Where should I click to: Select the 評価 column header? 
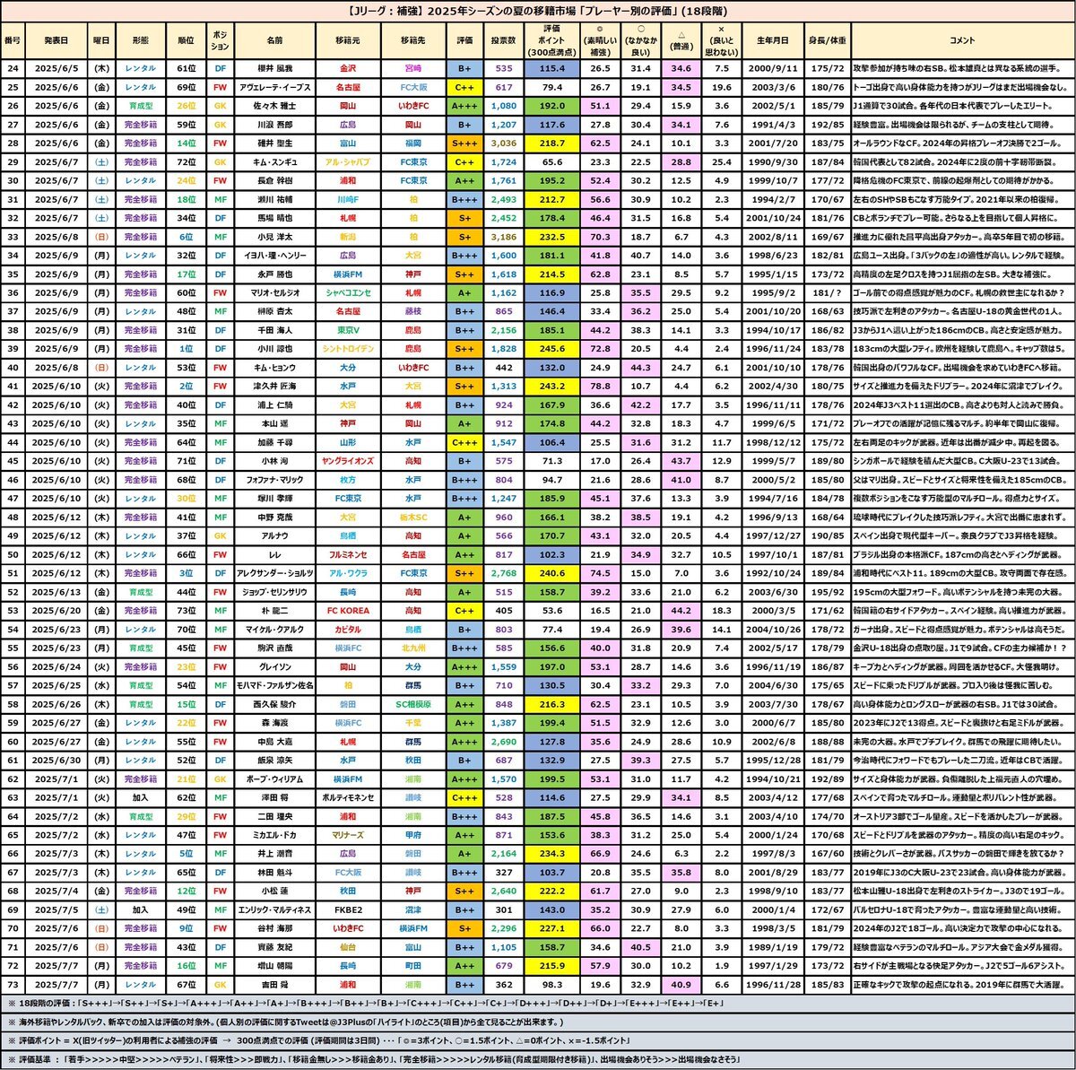(464, 40)
